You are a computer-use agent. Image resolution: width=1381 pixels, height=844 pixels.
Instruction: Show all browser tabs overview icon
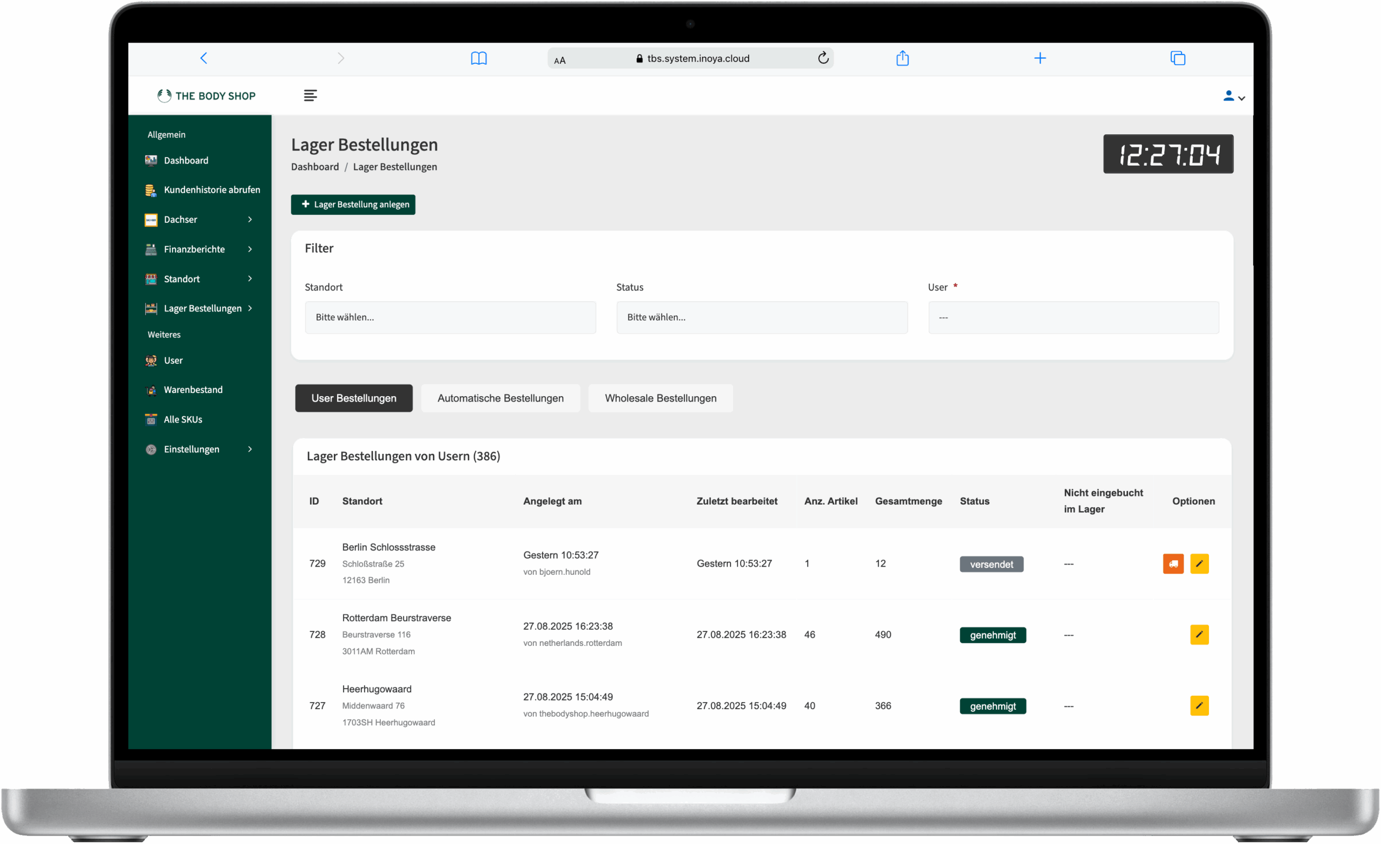(x=1178, y=58)
